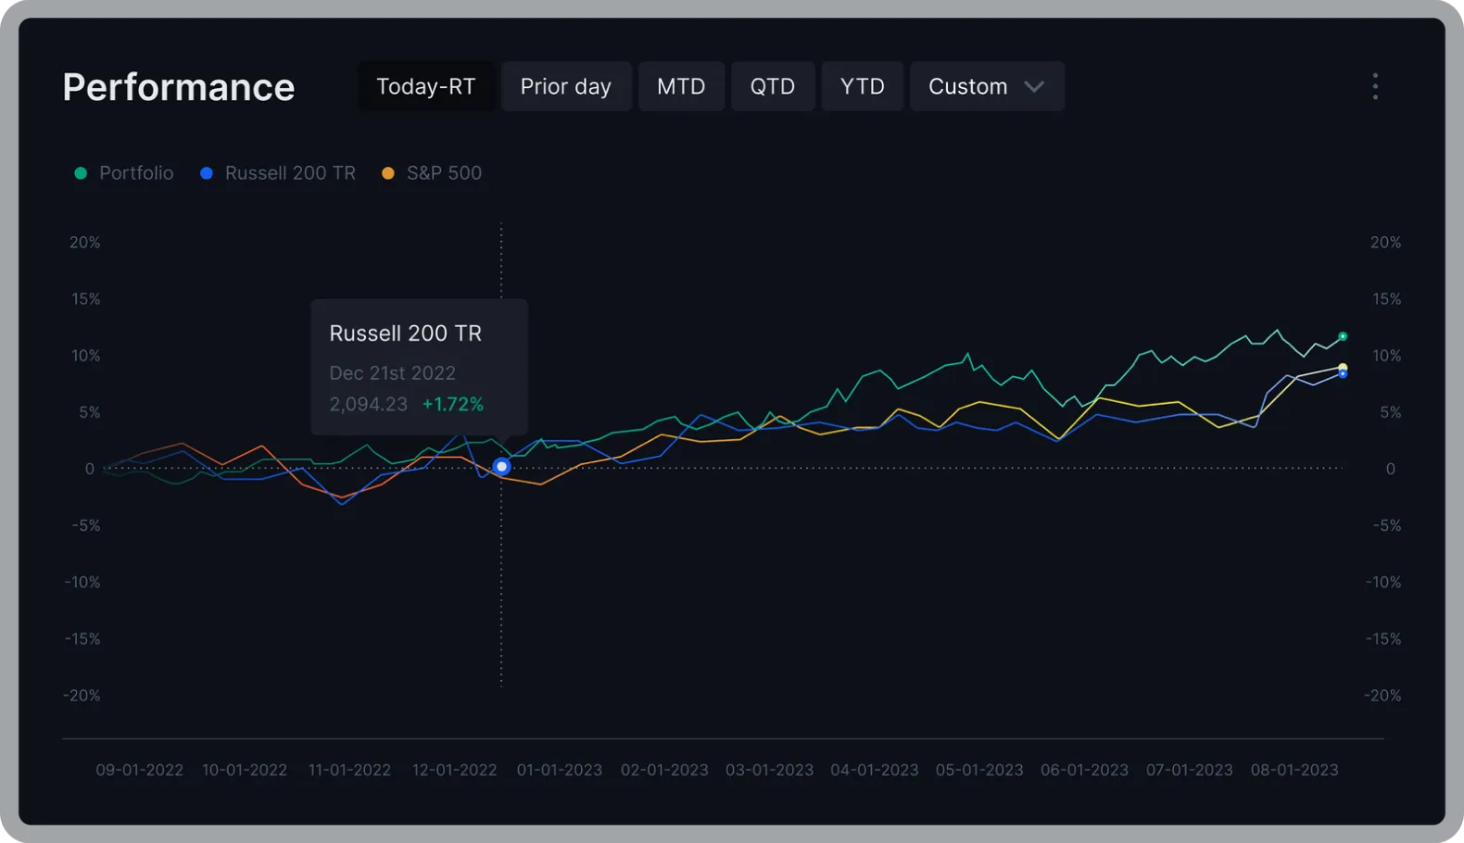The image size is (1464, 843).
Task: Select the Today-RT tab
Action: point(425,86)
